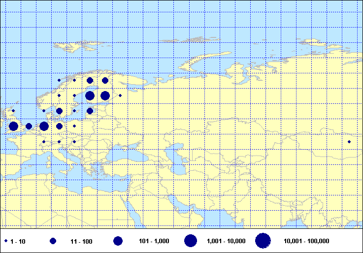Click the "11 - 100" legend text

[81, 241]
